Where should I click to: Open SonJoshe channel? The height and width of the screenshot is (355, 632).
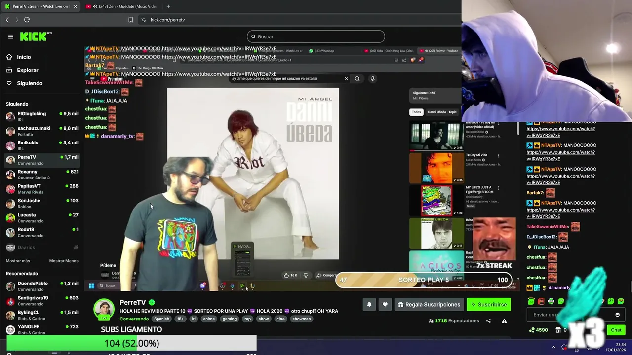pyautogui.click(x=42, y=203)
